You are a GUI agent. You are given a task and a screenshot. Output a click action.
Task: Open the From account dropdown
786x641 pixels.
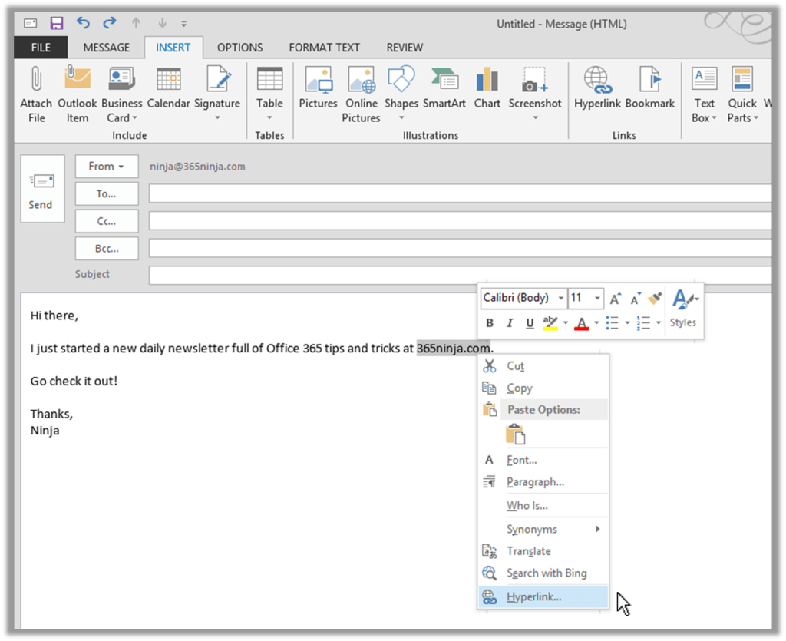(x=107, y=167)
